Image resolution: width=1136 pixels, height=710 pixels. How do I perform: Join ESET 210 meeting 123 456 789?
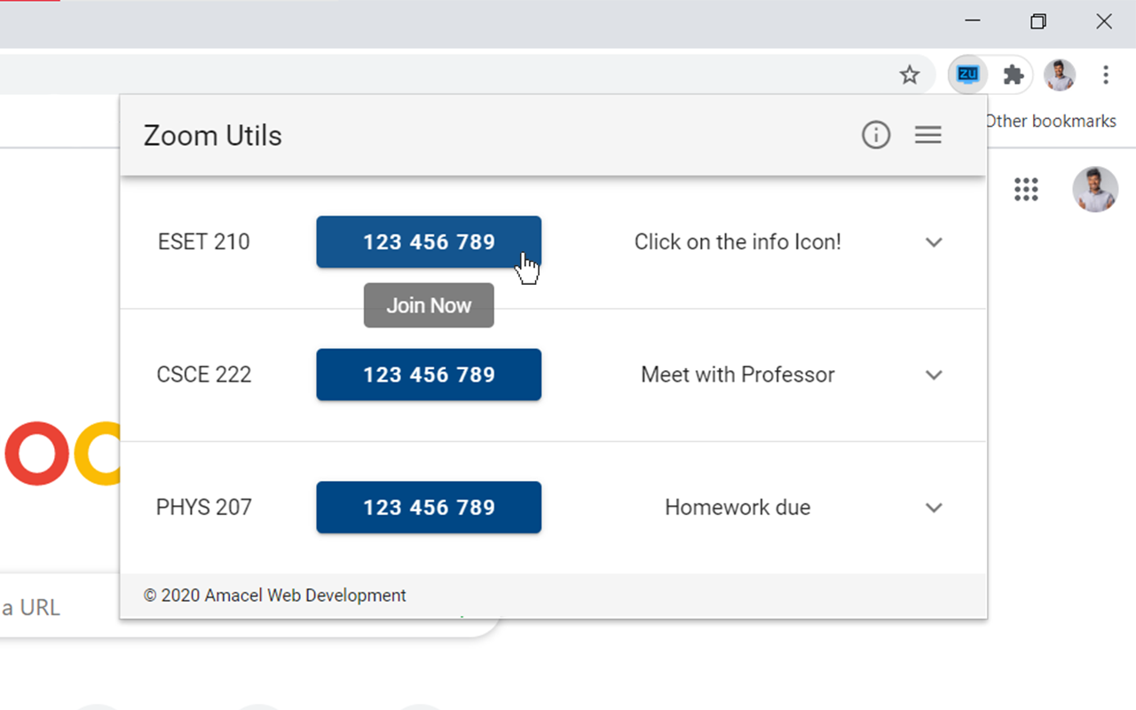(429, 241)
